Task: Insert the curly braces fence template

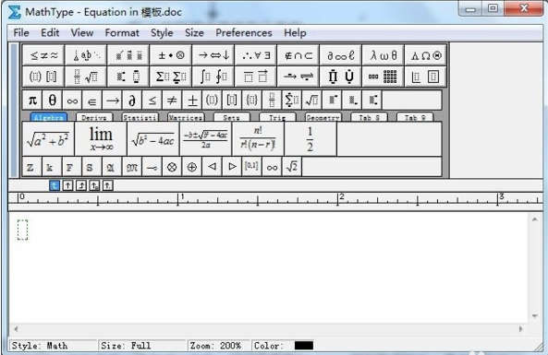Action: point(252,101)
